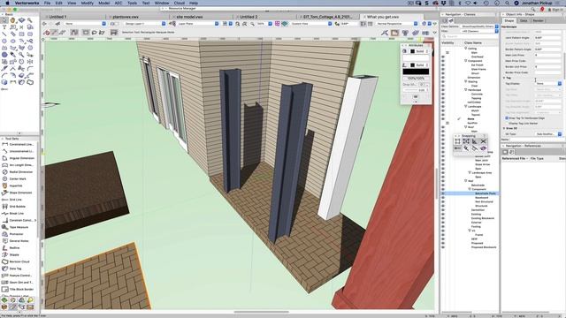Viewport: 566px width, 318px height.
Task: Open the 3D Type dropdown
Action: pos(548,134)
